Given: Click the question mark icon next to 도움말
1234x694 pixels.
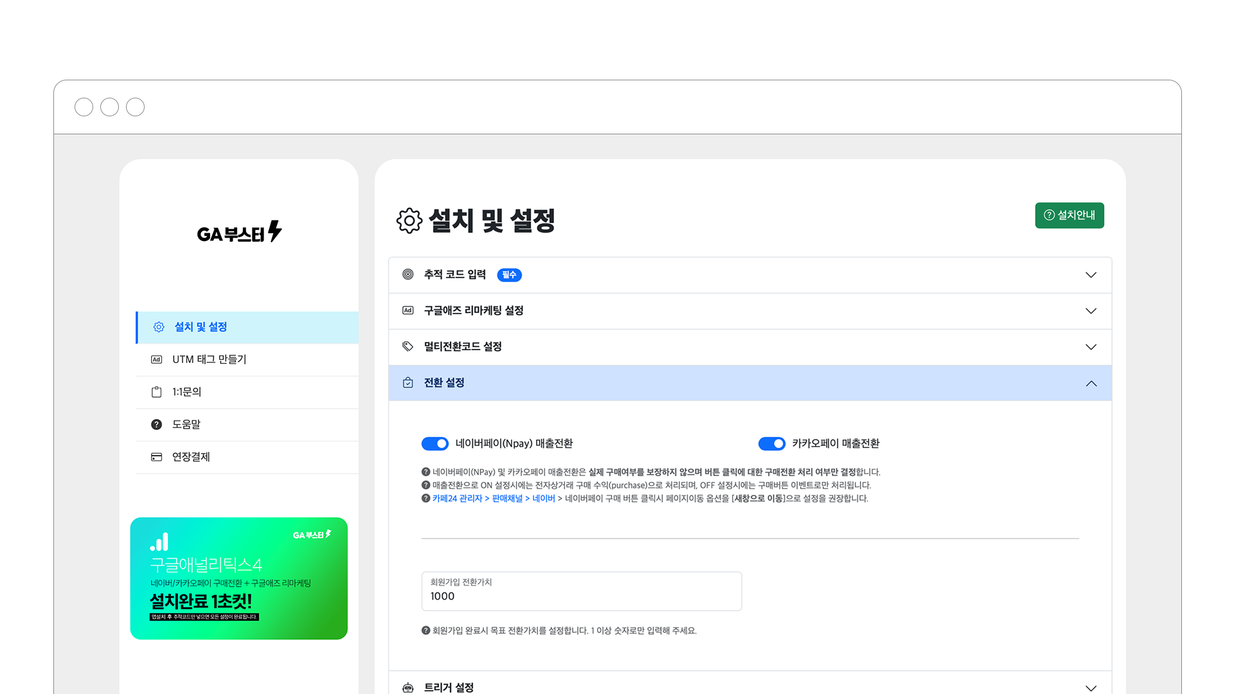Looking at the screenshot, I should tap(156, 424).
